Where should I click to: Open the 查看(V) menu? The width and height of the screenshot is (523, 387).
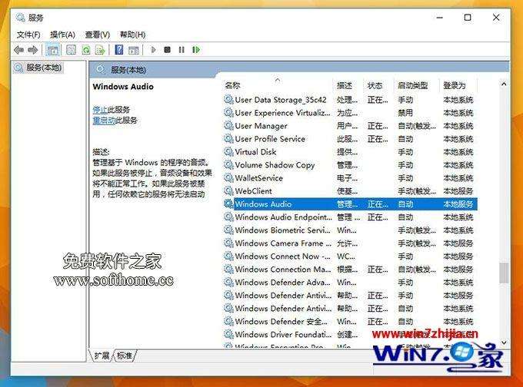(x=98, y=35)
